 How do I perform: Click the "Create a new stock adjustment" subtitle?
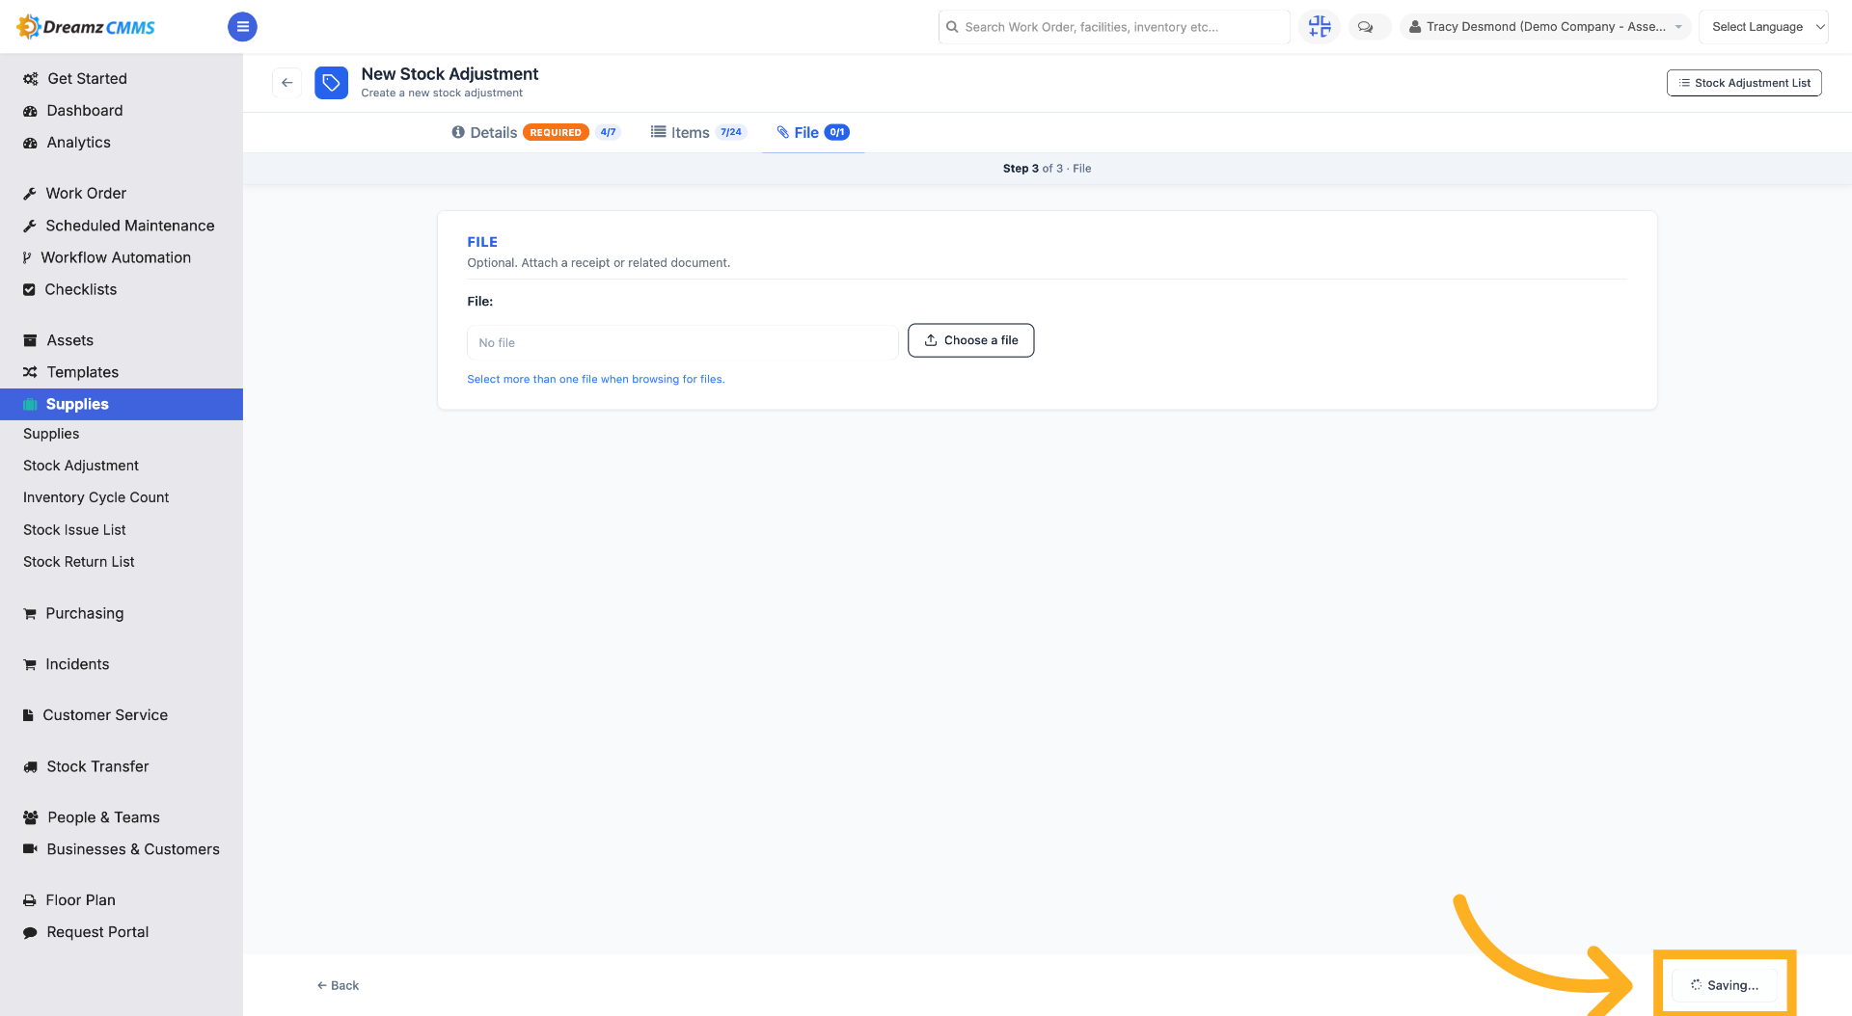(442, 93)
